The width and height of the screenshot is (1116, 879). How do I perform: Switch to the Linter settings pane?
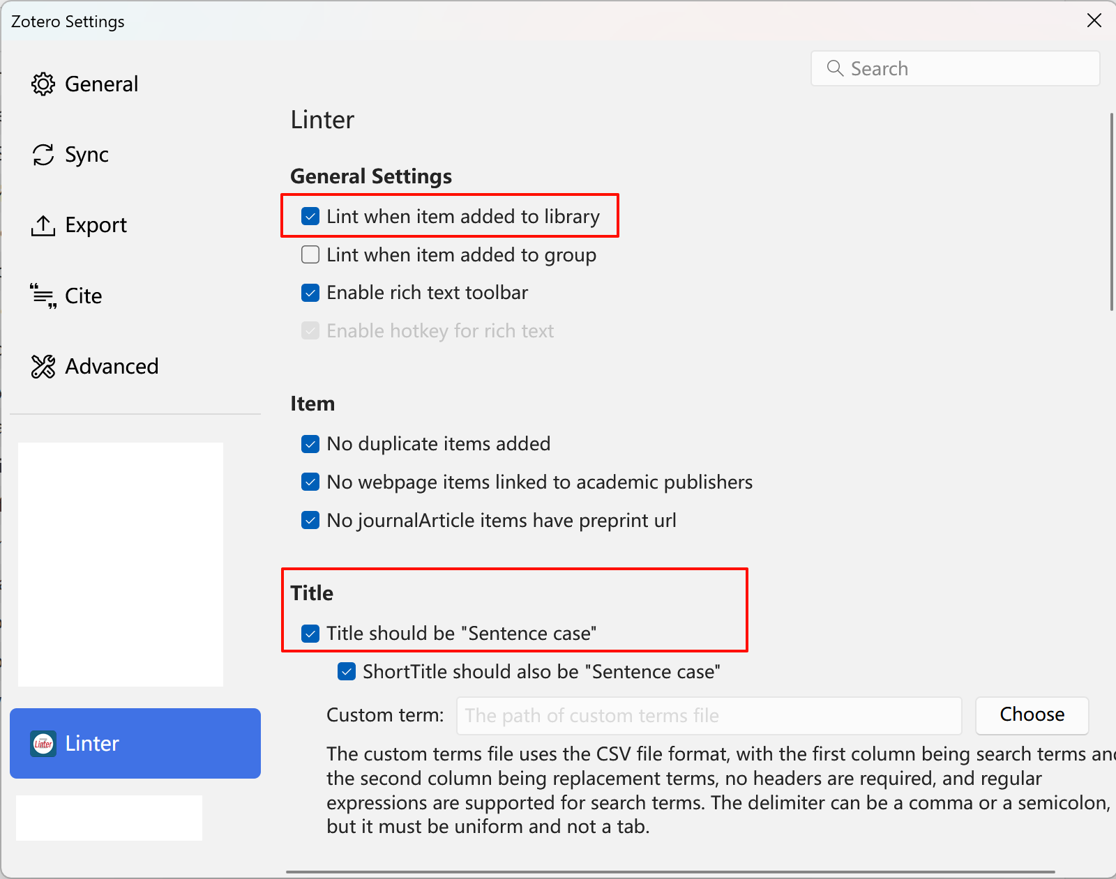click(135, 743)
